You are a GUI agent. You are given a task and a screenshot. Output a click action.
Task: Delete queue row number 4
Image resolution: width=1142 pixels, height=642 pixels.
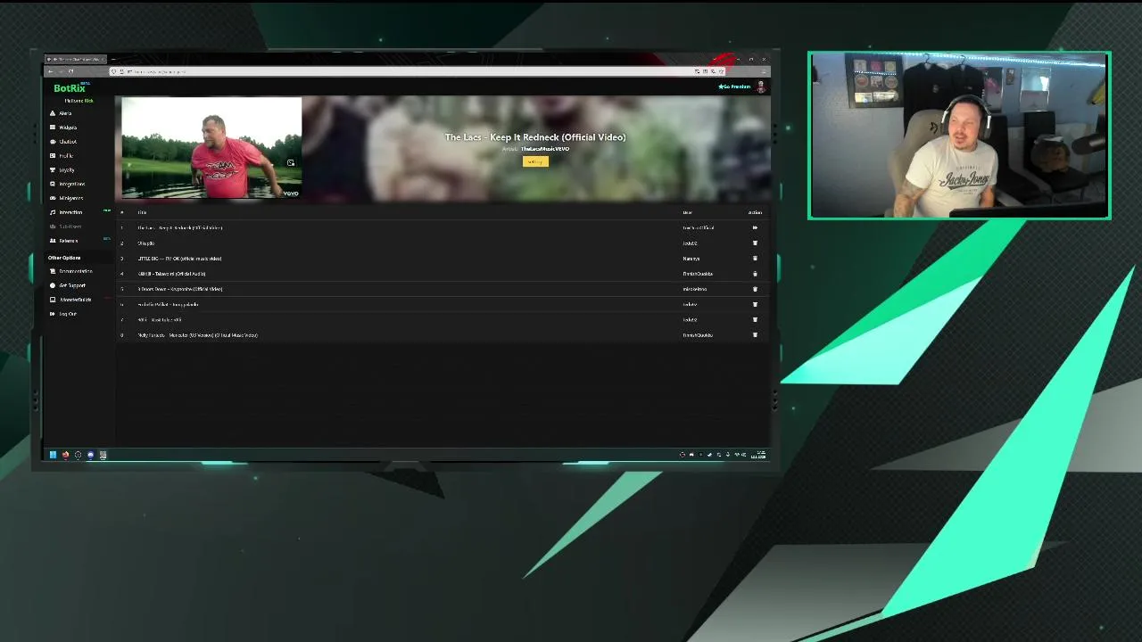(755, 274)
